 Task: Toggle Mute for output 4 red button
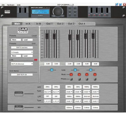tap(95, 75)
